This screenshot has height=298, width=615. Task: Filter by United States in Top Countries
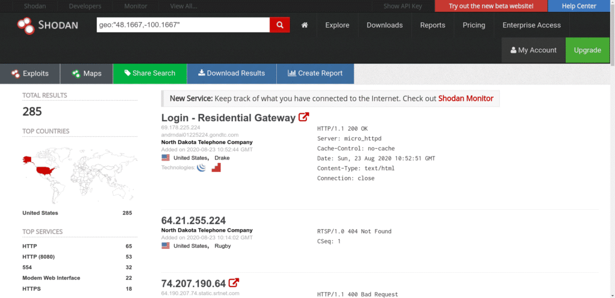40,213
